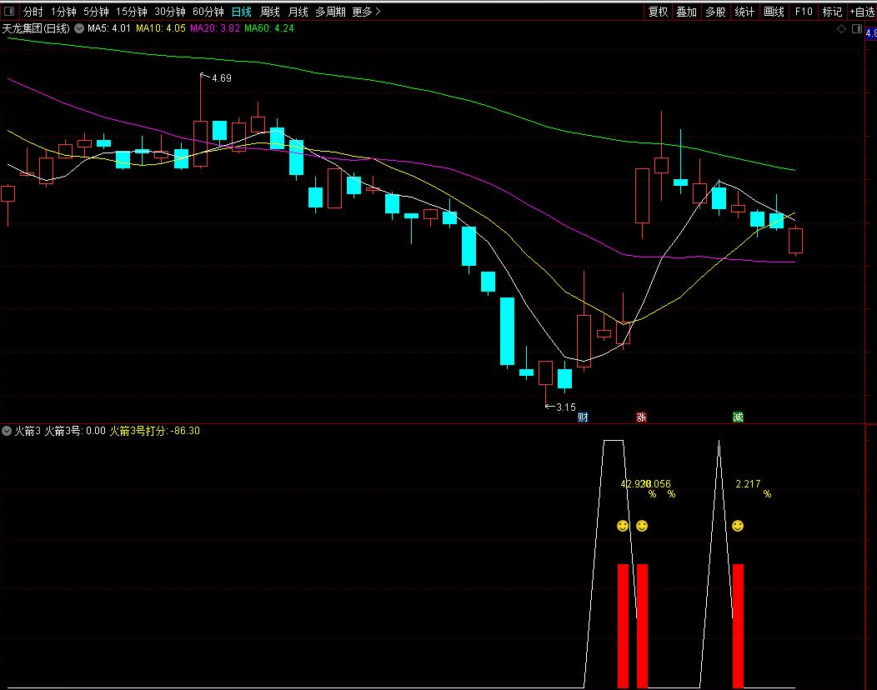
Task: Open F10 company info
Action: coord(804,12)
